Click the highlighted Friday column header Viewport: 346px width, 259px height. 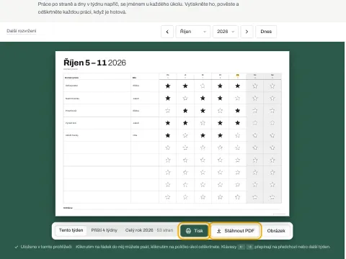pos(237,76)
